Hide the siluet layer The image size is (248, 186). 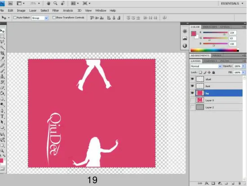pyautogui.click(x=192, y=79)
